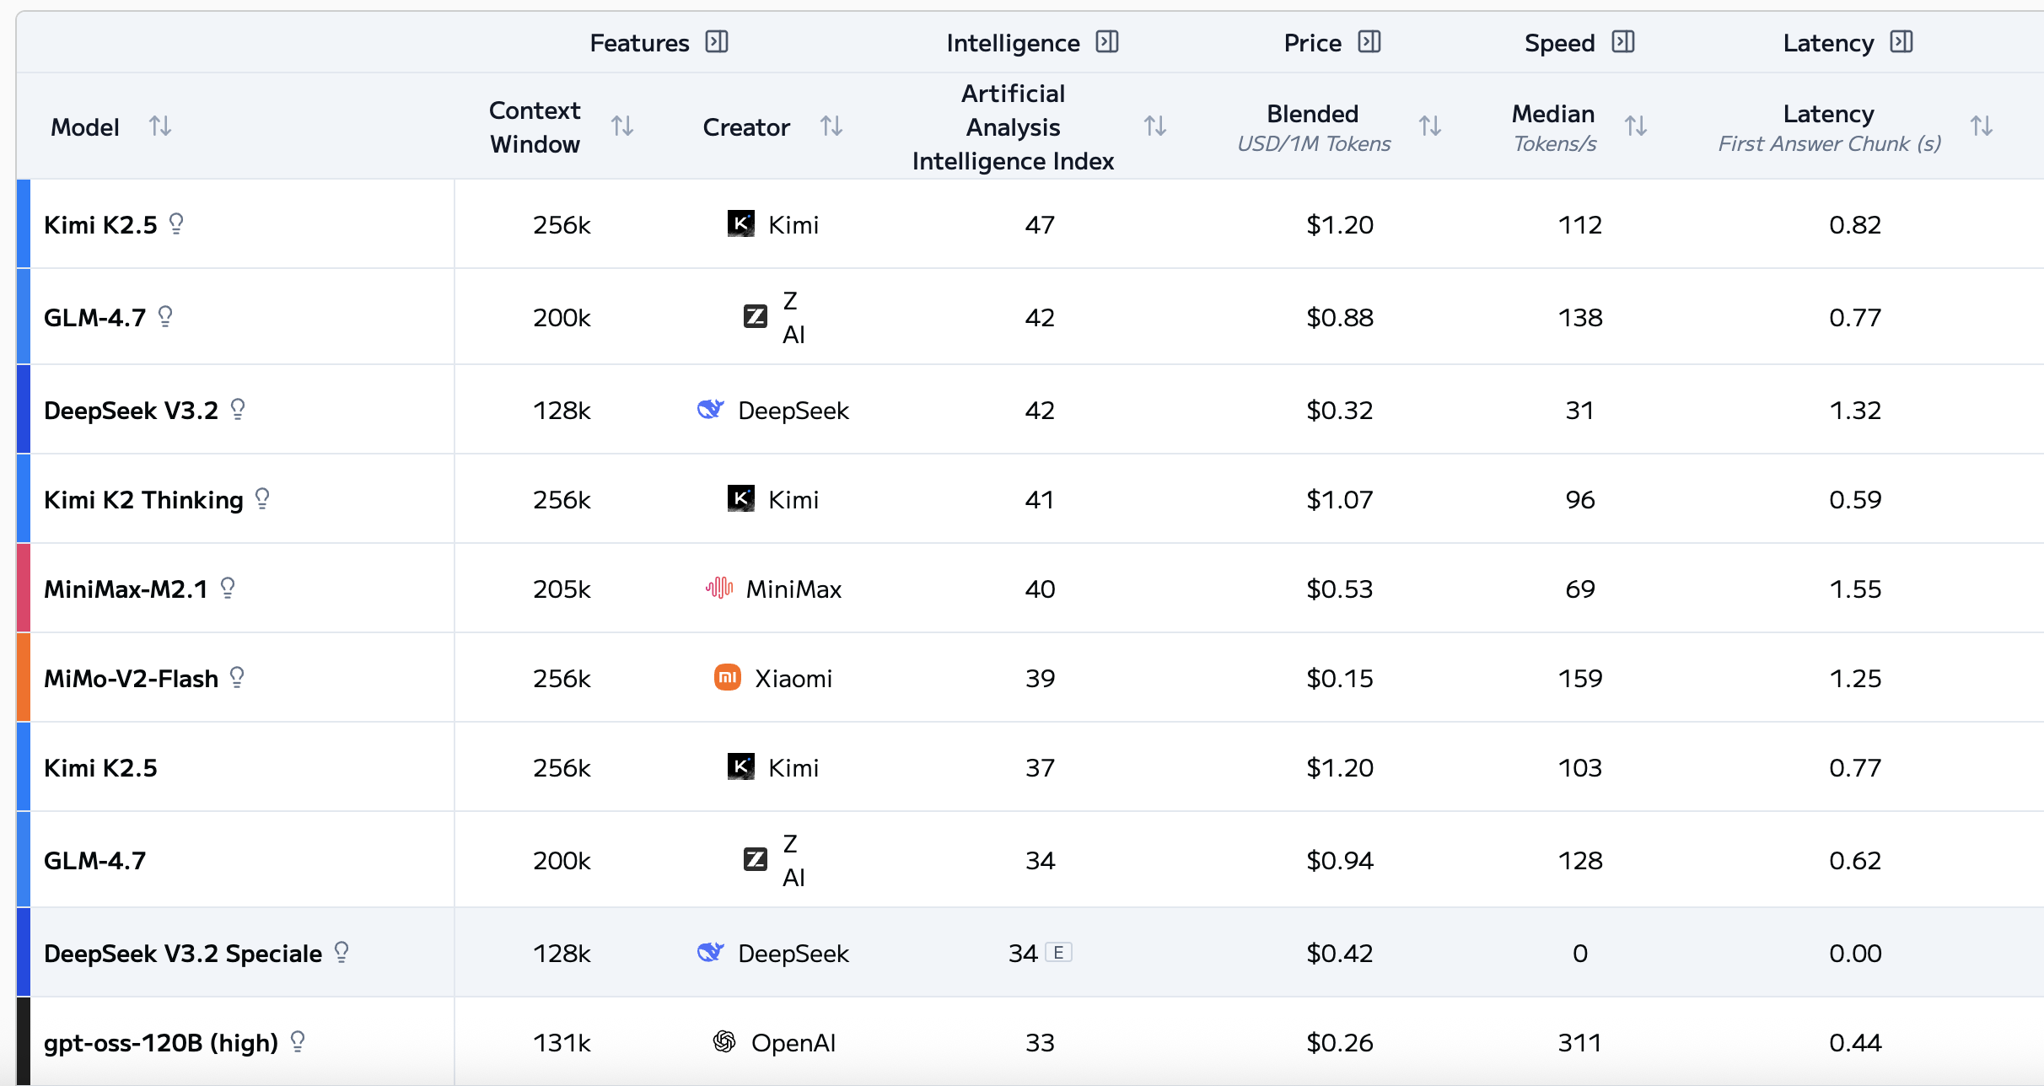This screenshot has height=1086, width=2044.
Task: Click the "$0.15" blended price cell
Action: [x=1340, y=679]
